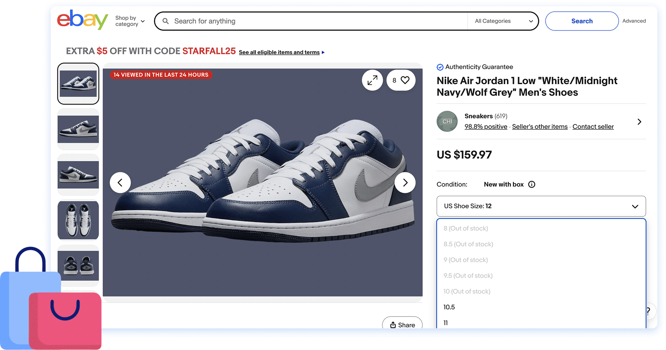The image size is (666, 350).
Task: Select the top-view shoes thumbnail
Action: [x=78, y=220]
